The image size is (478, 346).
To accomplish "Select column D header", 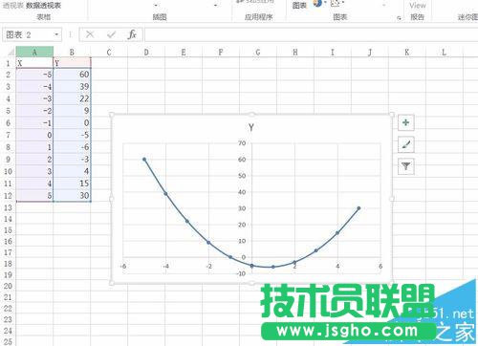I will coord(146,52).
